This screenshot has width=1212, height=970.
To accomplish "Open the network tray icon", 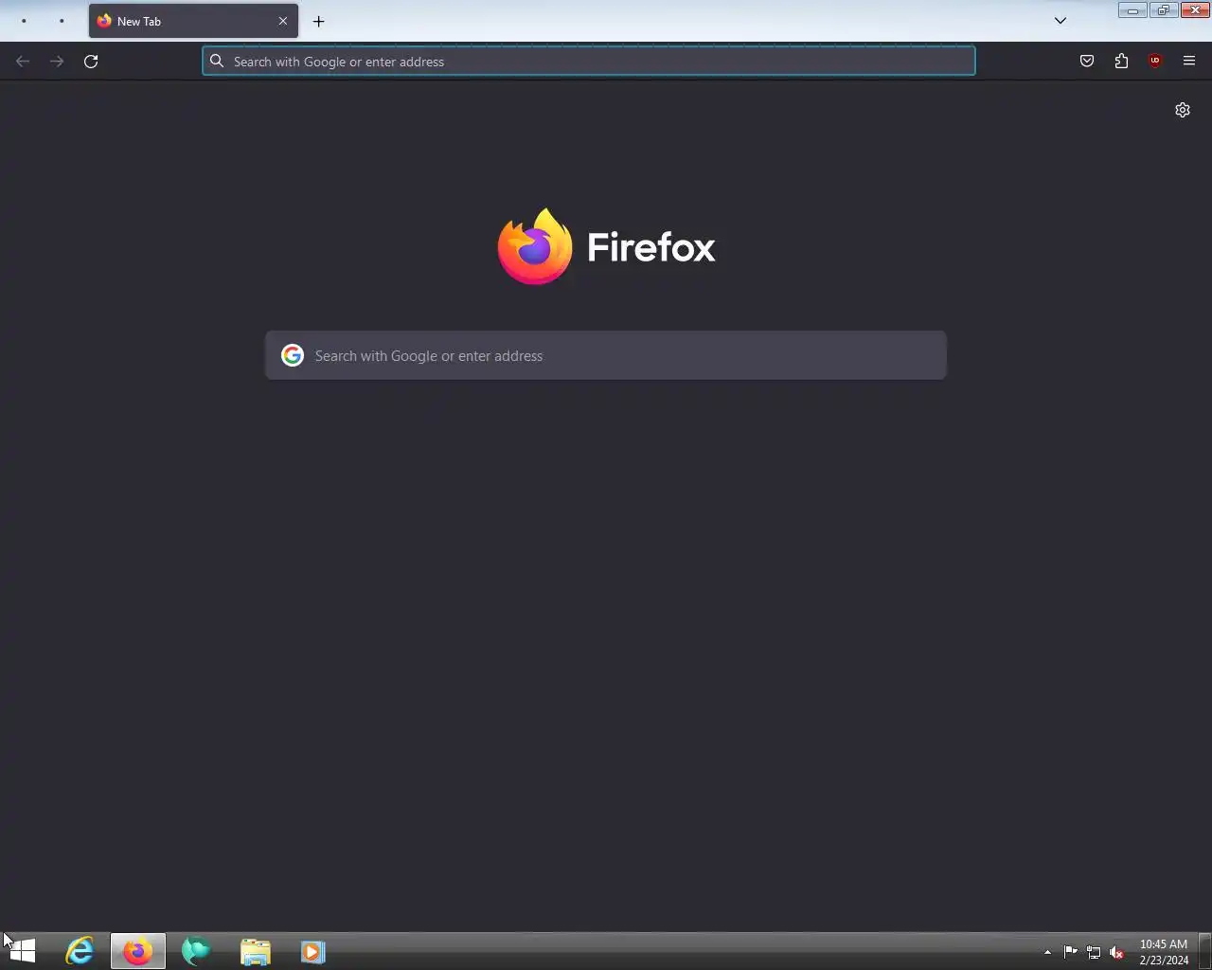I will coord(1094,952).
